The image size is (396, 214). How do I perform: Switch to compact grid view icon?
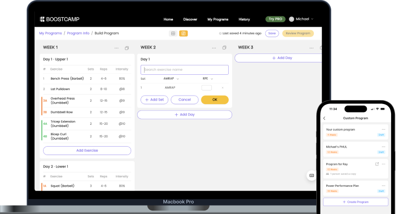coord(173,33)
